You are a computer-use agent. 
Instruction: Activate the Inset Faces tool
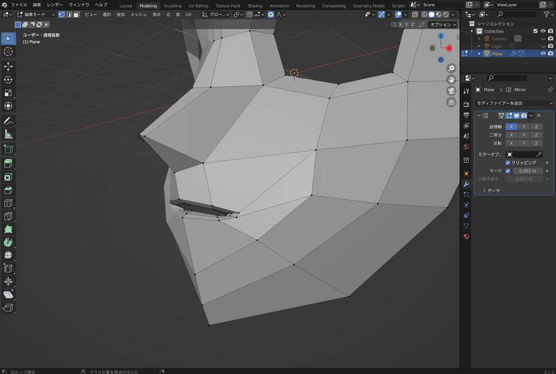click(8, 177)
